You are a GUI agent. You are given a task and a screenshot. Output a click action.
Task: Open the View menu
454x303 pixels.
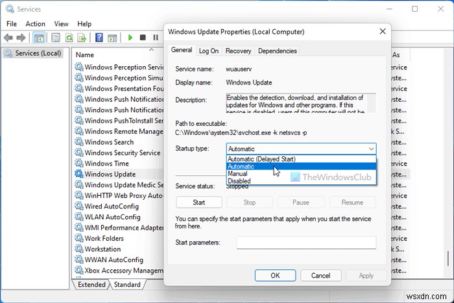point(62,24)
